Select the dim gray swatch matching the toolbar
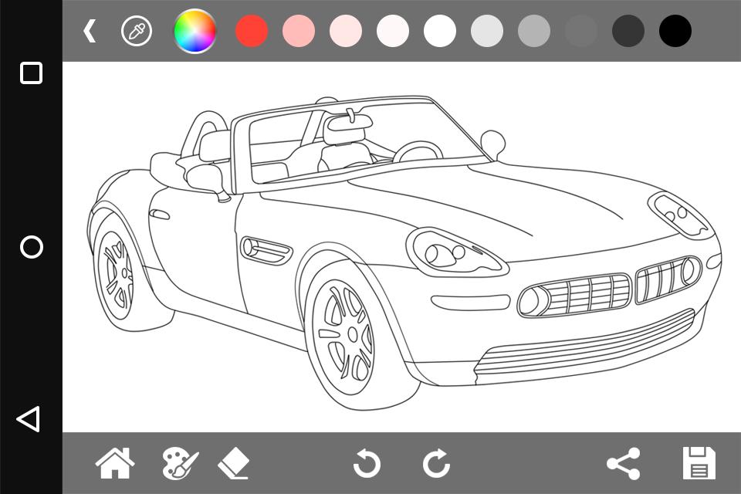The height and width of the screenshot is (494, 741). point(581,31)
